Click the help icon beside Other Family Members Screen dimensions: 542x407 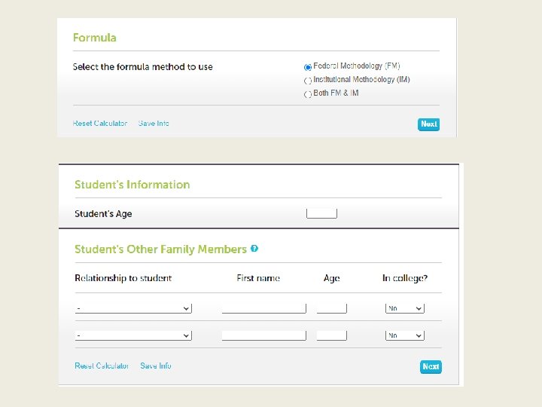point(254,249)
